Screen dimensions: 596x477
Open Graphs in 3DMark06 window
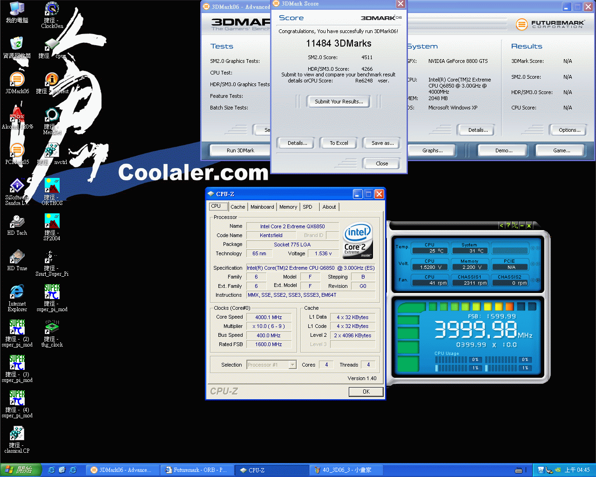coord(433,150)
